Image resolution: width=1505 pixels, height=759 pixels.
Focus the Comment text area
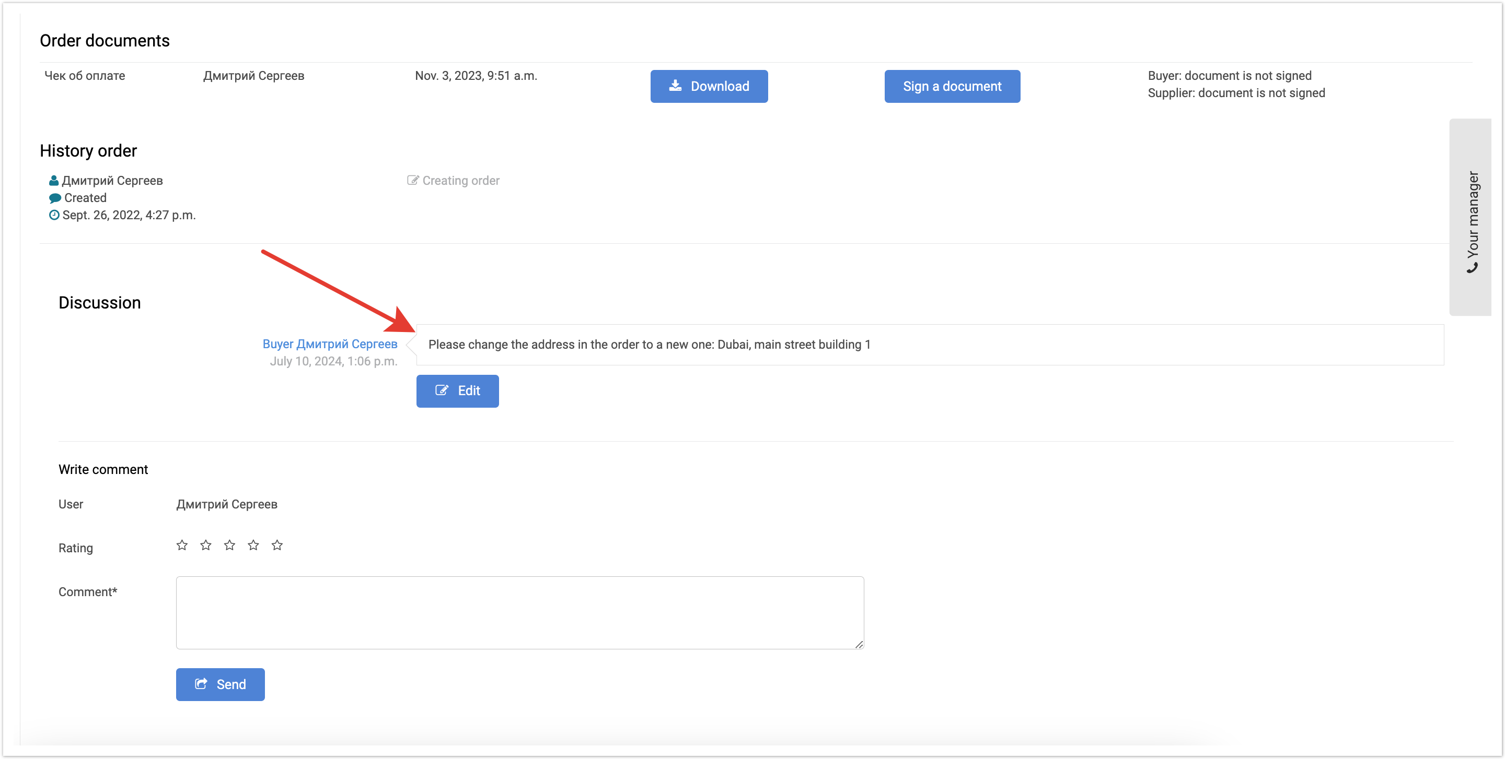point(519,612)
